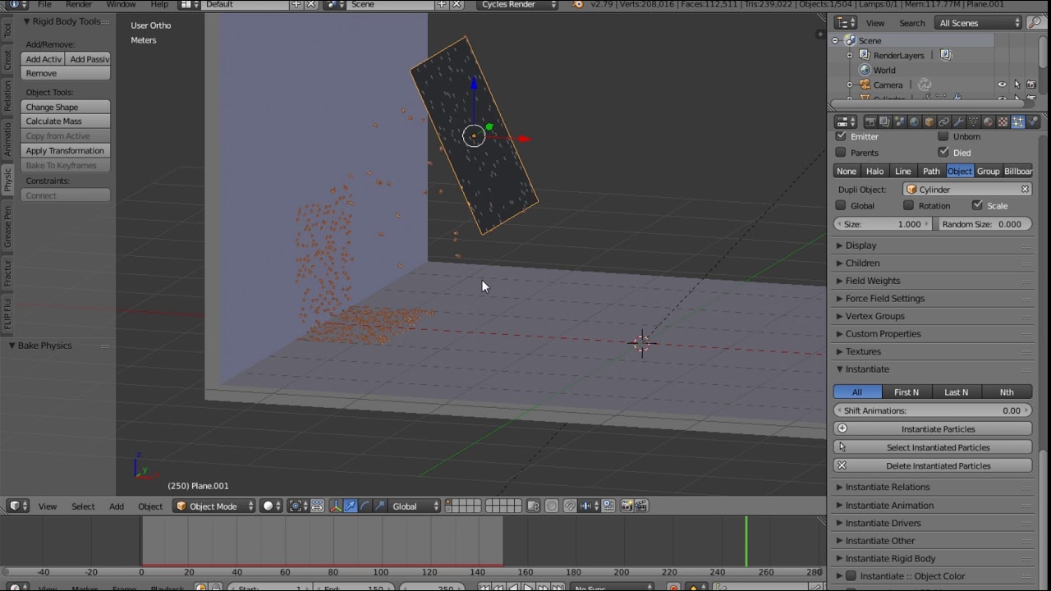This screenshot has width=1051, height=591.
Task: Open the Window menu
Action: [x=121, y=4]
